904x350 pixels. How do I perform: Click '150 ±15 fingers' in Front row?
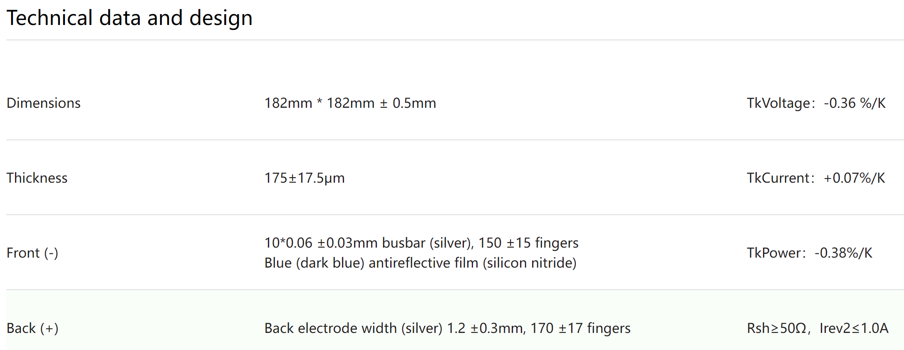528,243
